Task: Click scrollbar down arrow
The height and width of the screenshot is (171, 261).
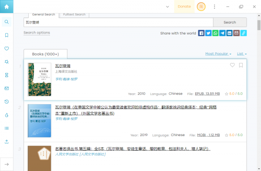Action: coord(259,169)
